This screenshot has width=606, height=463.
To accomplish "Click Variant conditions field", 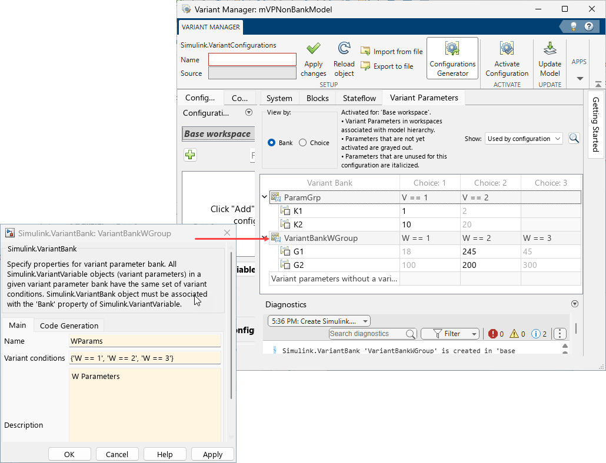I will [x=145, y=358].
